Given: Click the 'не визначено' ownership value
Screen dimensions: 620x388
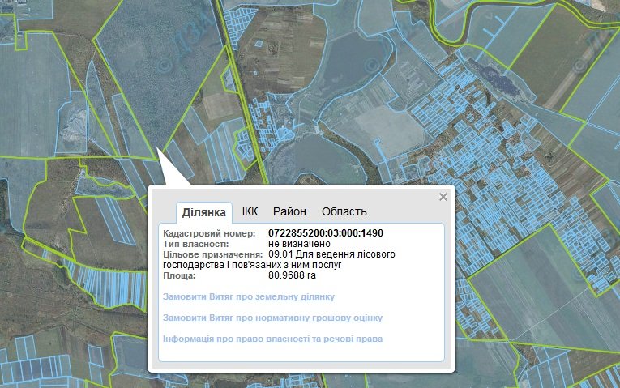Looking at the screenshot, I should [299, 244].
